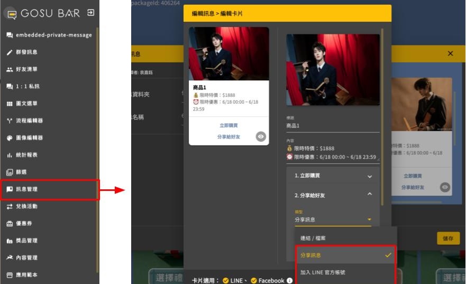This screenshot has width=466, height=284.
Task: Click the coupon icon beside 優惠券
Action: (10, 224)
